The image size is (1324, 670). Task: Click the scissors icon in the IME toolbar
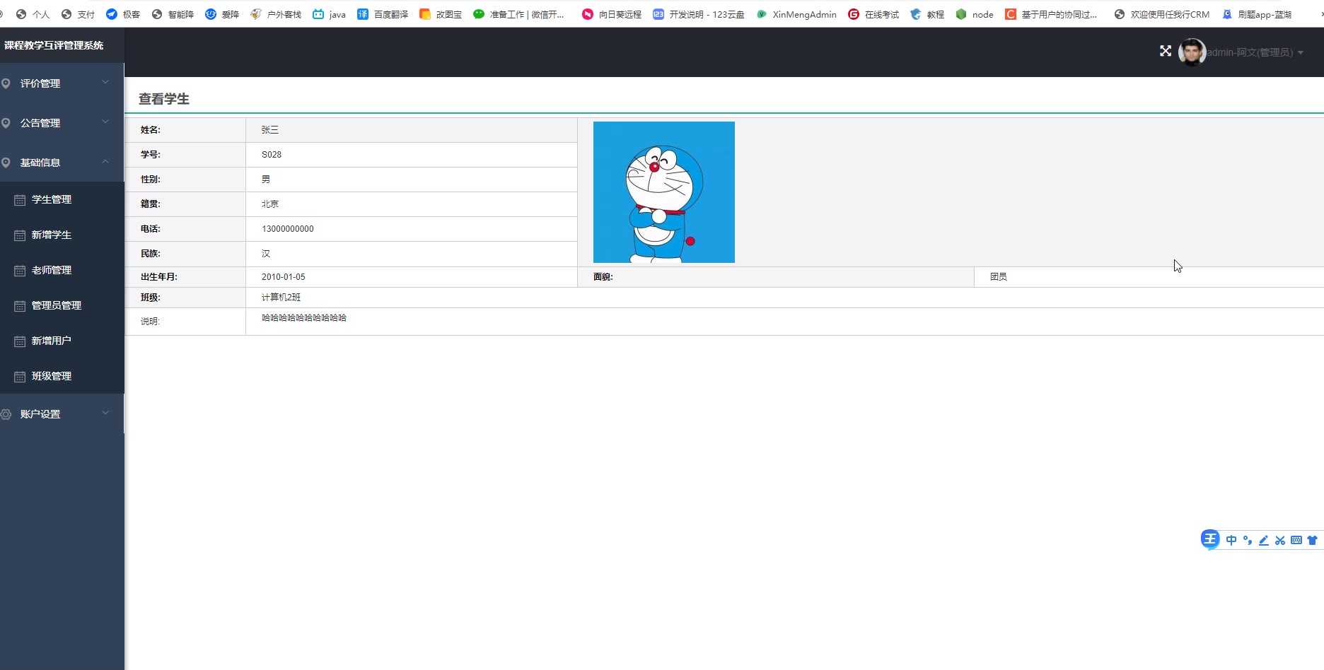click(1280, 540)
